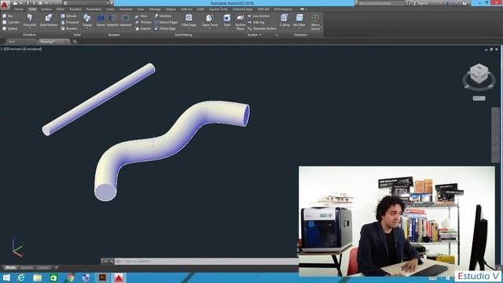Open the Windows Start menu

tap(6, 277)
